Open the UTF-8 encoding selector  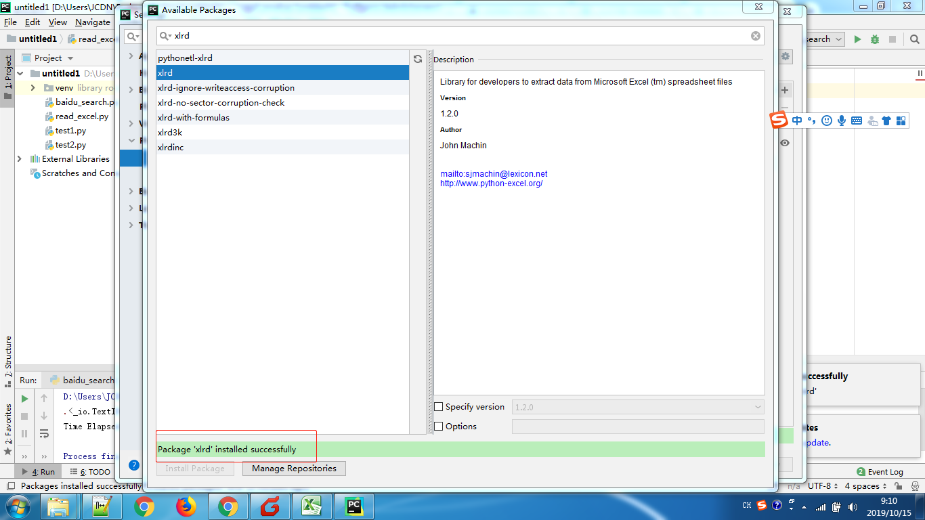click(x=823, y=486)
